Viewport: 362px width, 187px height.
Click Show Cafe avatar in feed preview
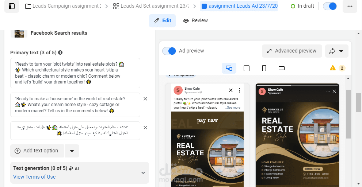[x=178, y=90]
